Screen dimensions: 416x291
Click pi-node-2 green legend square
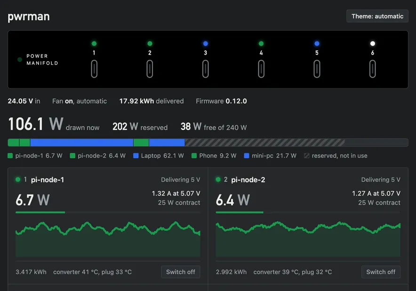click(72, 155)
